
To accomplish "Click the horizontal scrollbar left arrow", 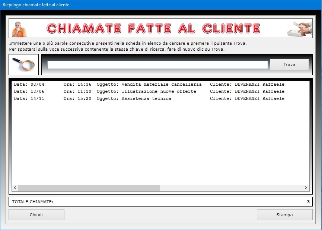I will [x=15, y=188].
